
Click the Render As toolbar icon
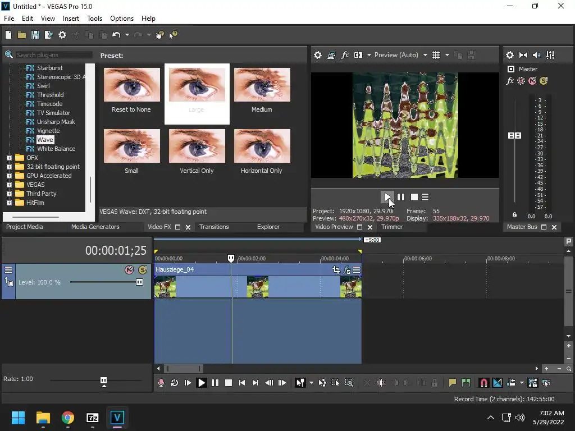(48, 35)
